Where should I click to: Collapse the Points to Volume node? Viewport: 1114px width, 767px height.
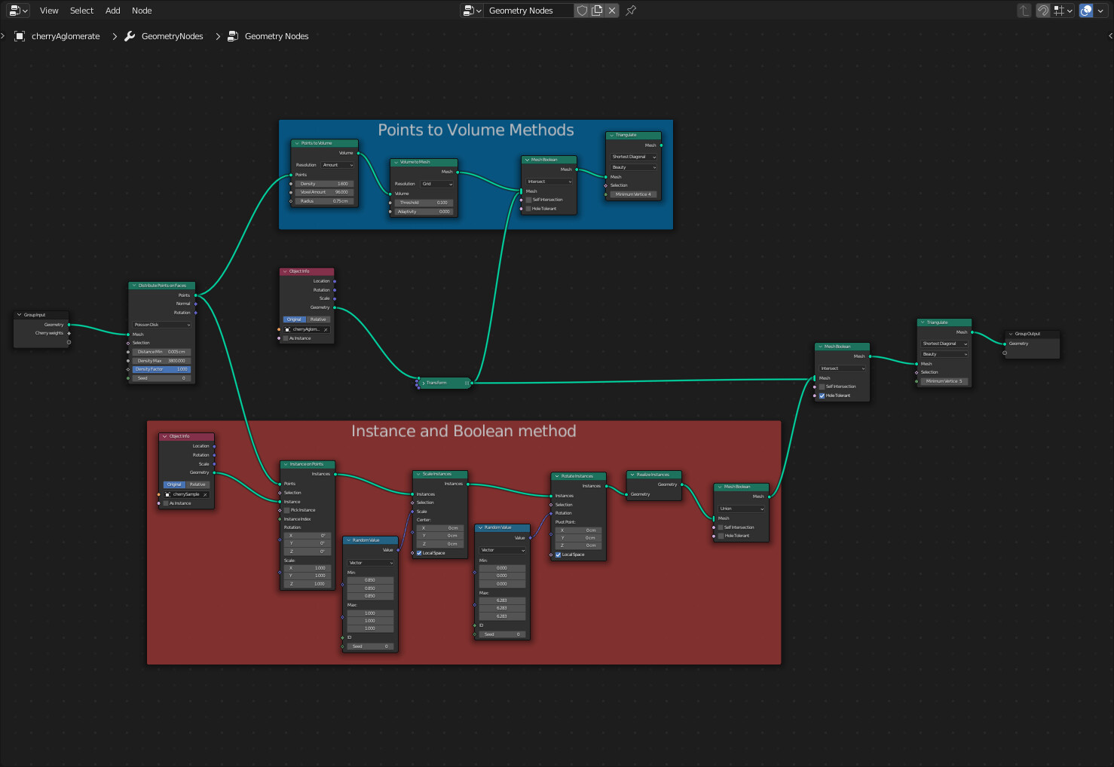(296, 143)
